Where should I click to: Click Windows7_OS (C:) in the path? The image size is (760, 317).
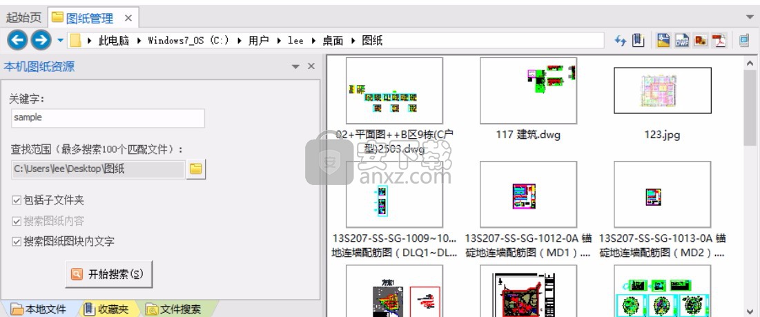[x=188, y=41]
